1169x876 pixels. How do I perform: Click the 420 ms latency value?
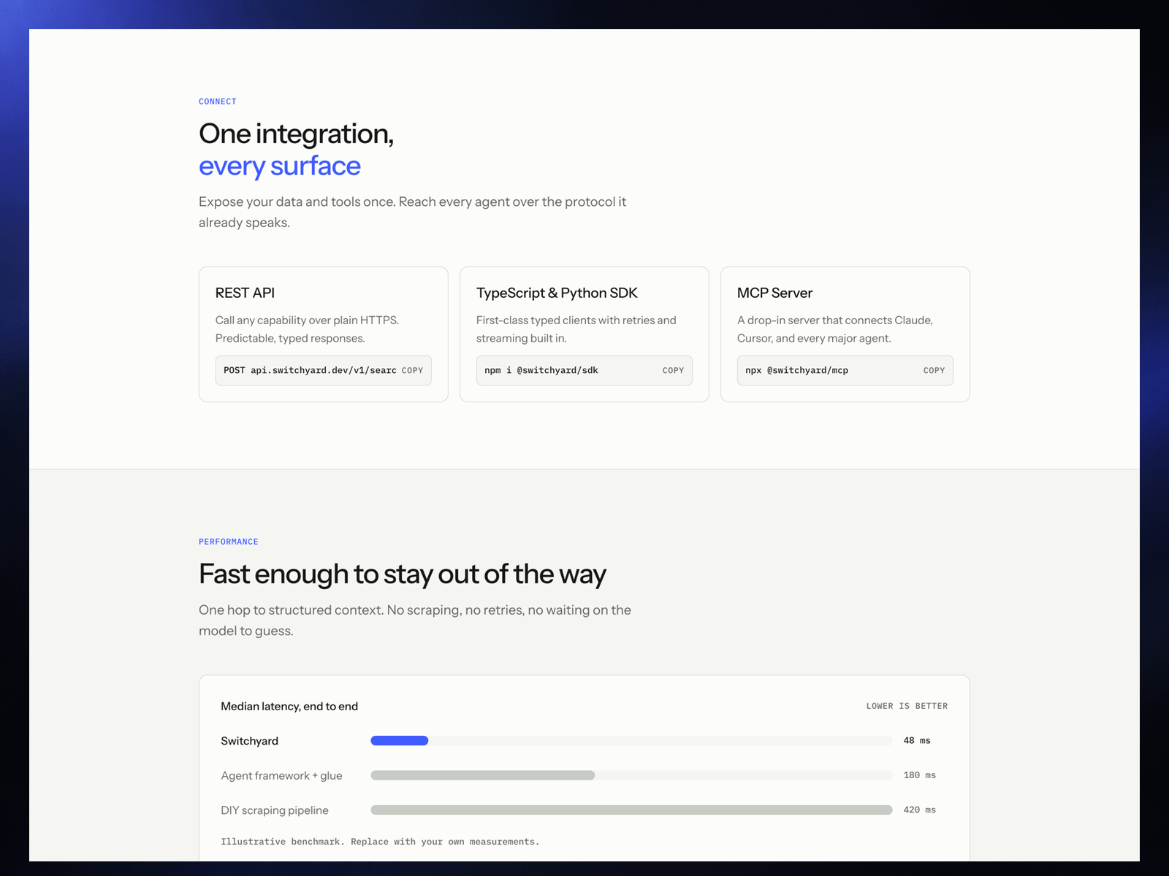pos(920,810)
